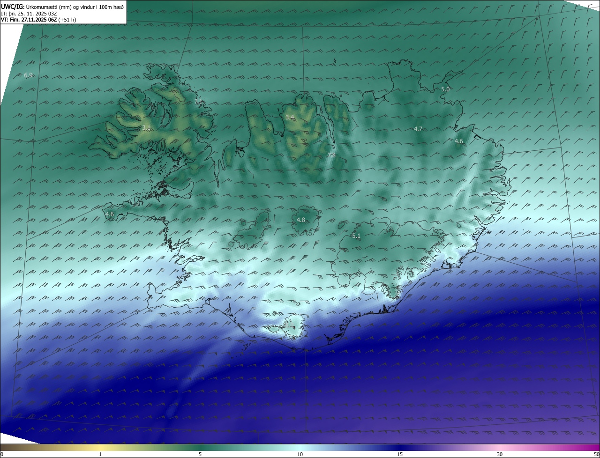Image resolution: width=600 pixels, height=458 pixels.
Task: Click the "7.1" value label
Action: (198, 102)
